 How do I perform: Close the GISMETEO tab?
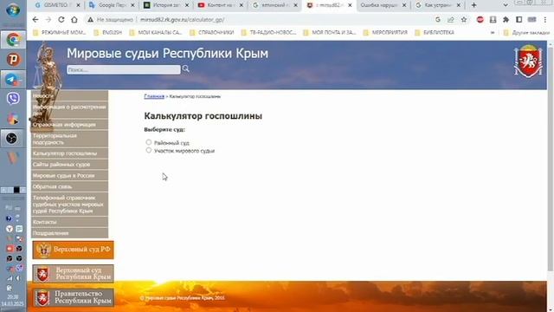point(79,5)
